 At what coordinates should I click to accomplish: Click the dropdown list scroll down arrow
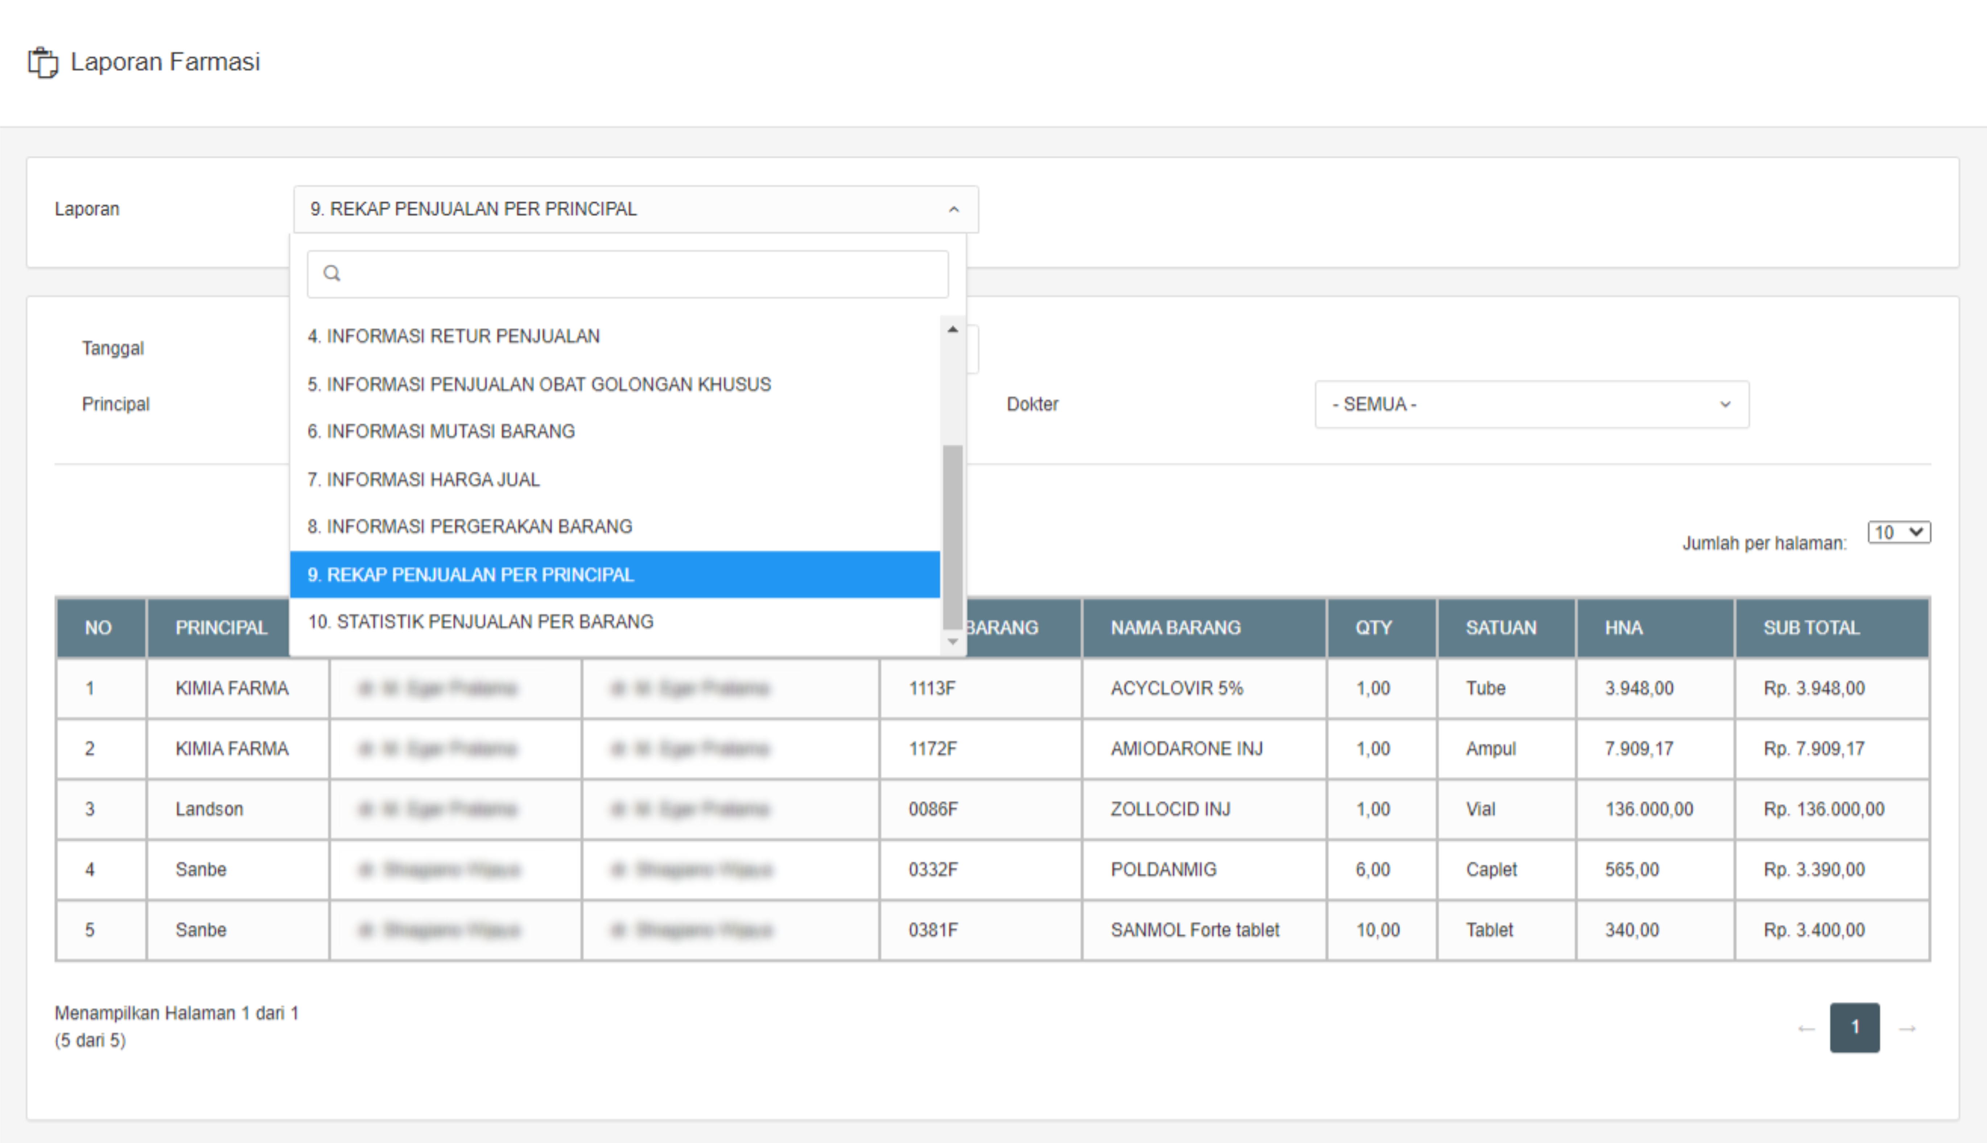pos(952,641)
